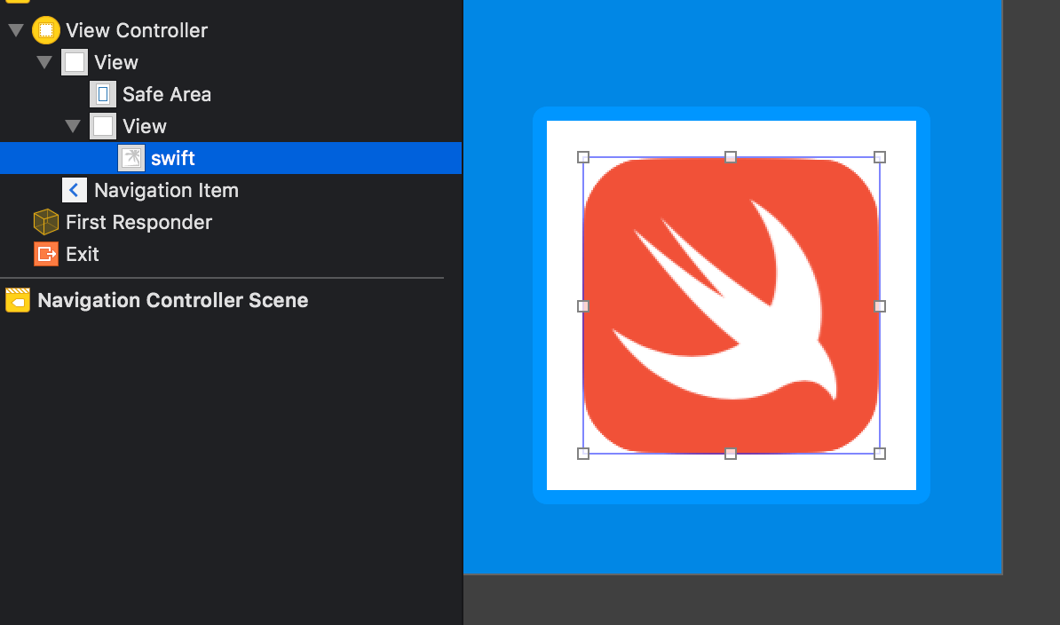Click the top-left resize handle of the image

pos(583,157)
